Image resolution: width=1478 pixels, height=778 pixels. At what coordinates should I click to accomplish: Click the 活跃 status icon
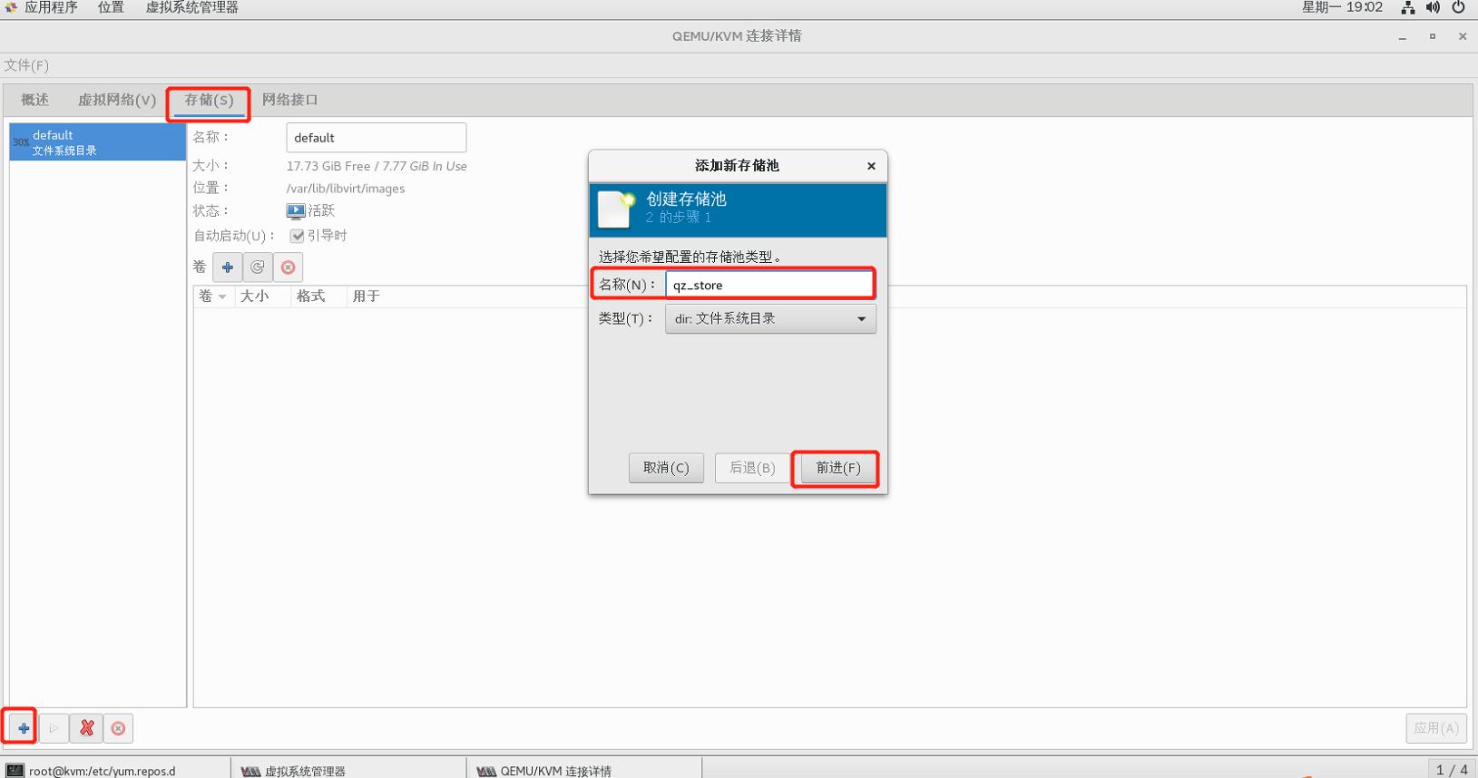[296, 211]
